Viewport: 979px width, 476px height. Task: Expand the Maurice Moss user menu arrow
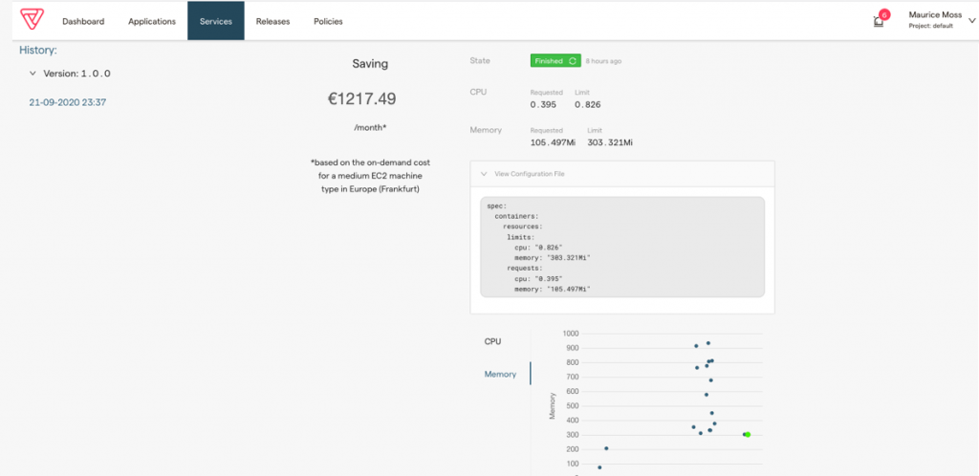pos(971,21)
